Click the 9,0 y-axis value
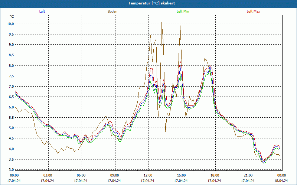 point(11,44)
